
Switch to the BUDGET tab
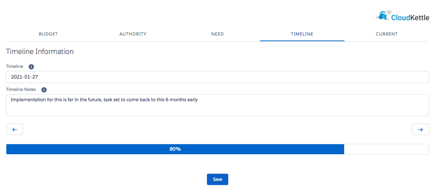48,34
